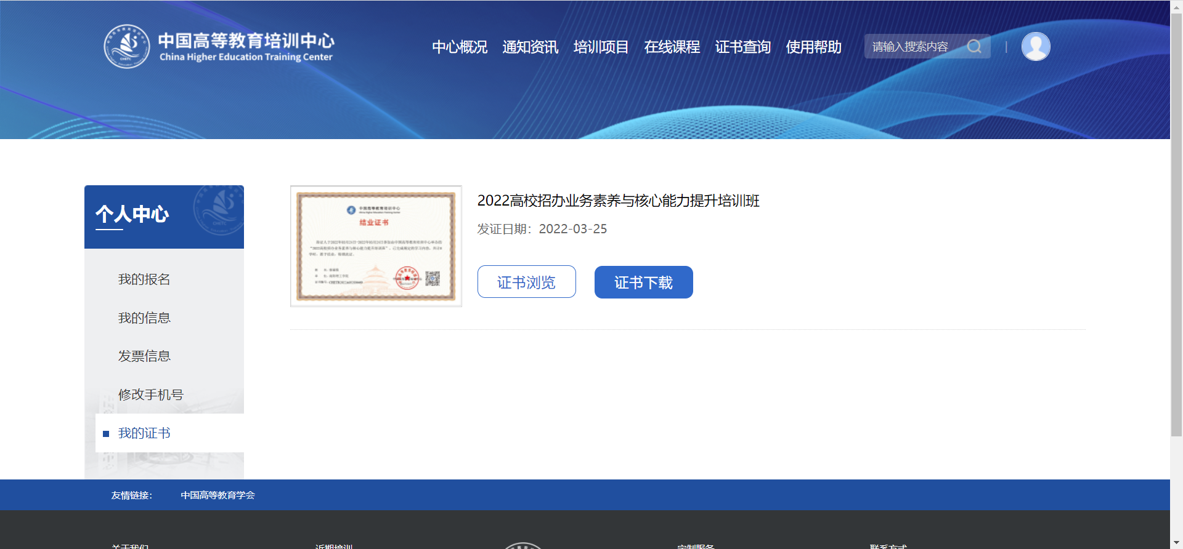
Task: Open 在线课程 from top navigation
Action: pyautogui.click(x=672, y=47)
